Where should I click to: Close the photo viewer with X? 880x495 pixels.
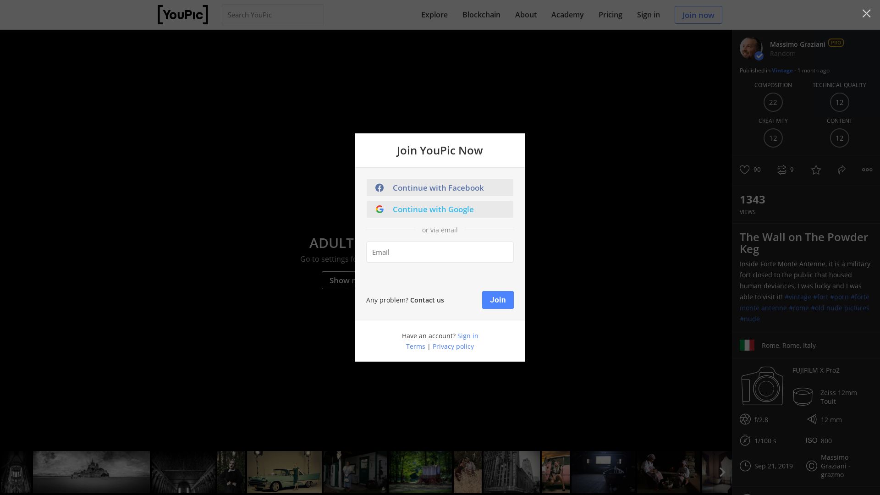point(866,14)
